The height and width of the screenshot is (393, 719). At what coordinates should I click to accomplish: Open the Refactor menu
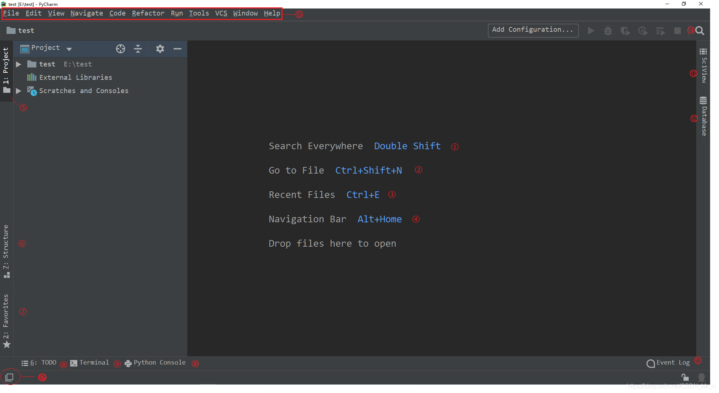[148, 13]
